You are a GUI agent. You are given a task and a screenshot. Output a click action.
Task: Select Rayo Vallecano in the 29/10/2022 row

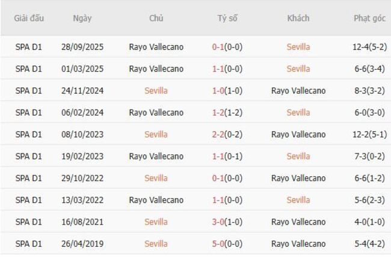coord(298,178)
